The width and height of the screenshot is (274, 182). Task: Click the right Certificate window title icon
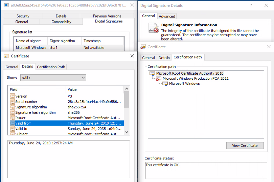pos(143,47)
